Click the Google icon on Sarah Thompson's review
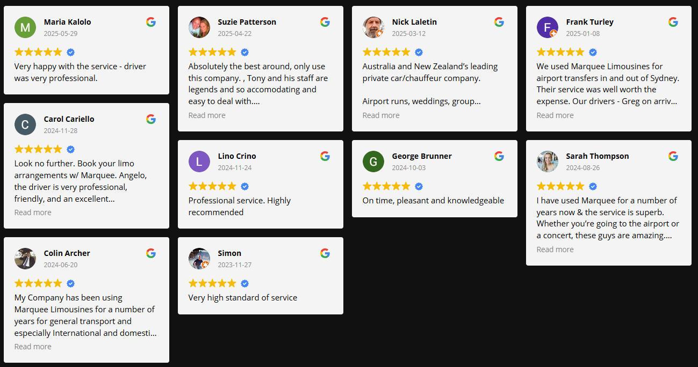 click(x=673, y=156)
